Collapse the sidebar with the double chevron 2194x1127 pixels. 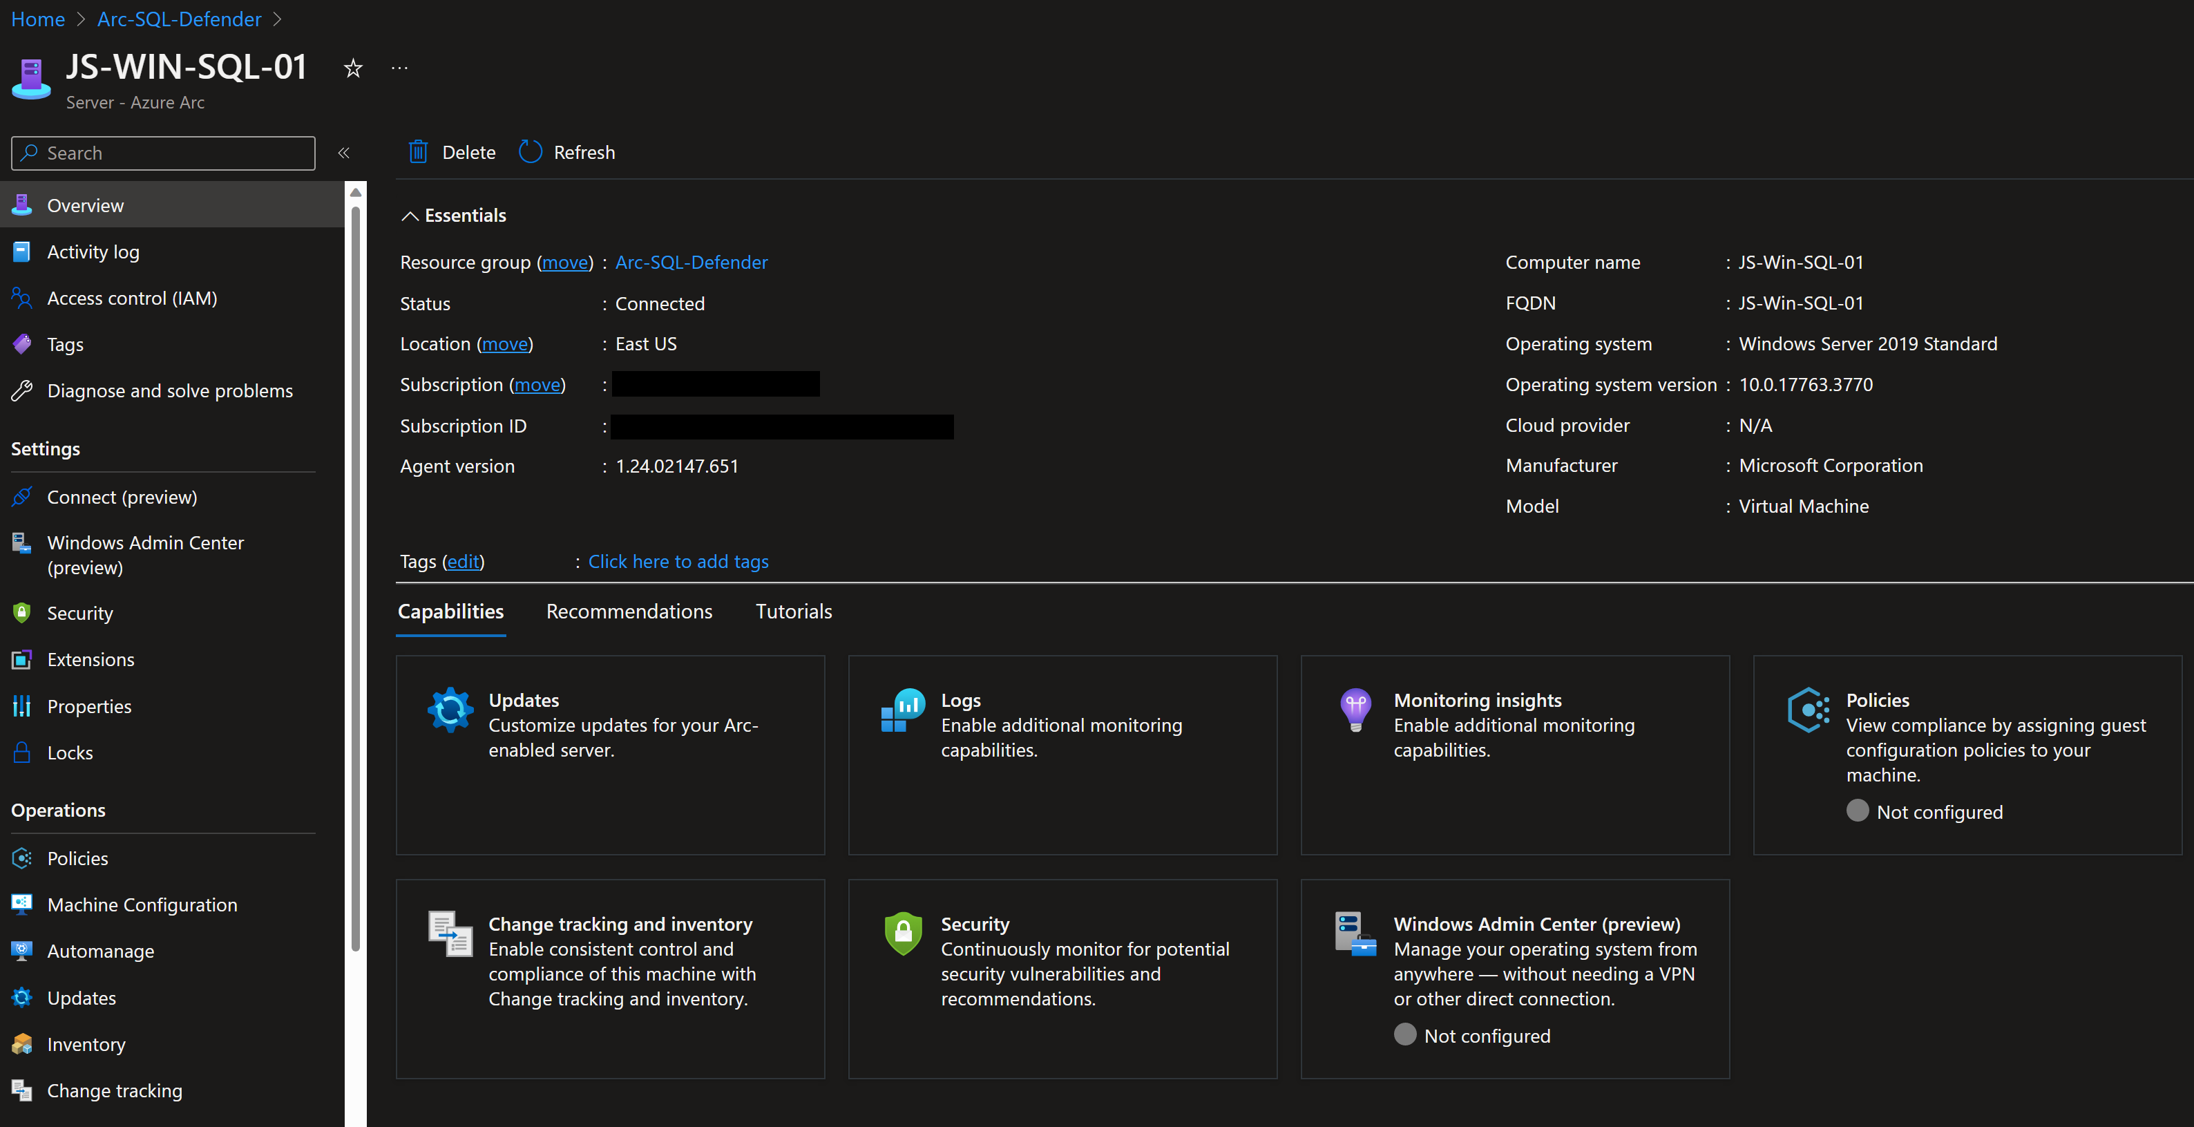pyautogui.click(x=343, y=153)
